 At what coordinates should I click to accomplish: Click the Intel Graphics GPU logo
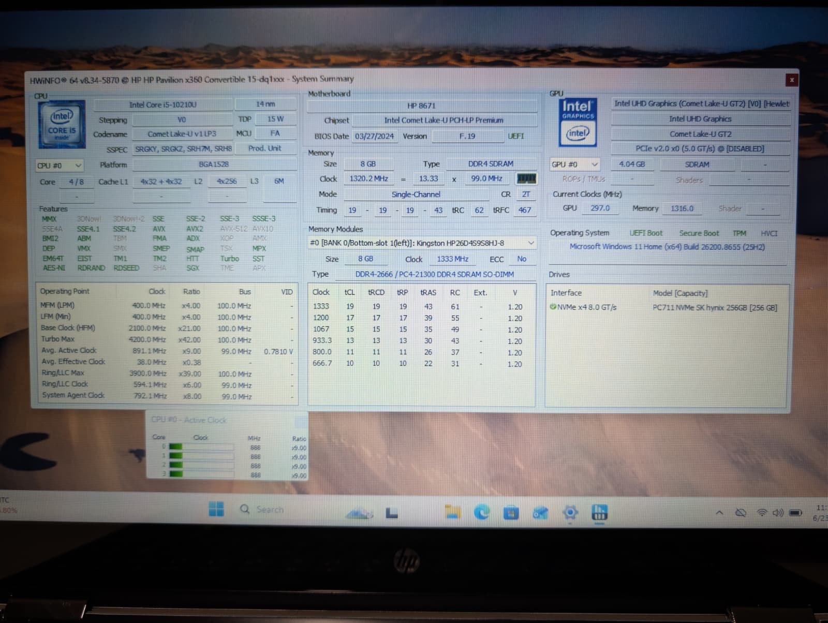(578, 122)
